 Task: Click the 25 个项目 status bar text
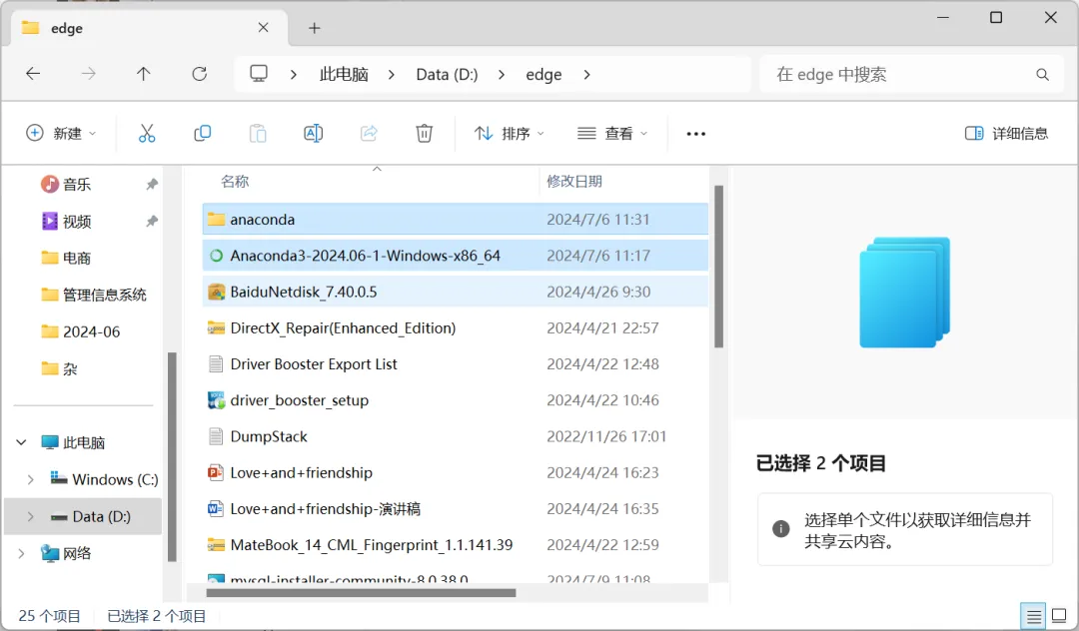[50, 616]
